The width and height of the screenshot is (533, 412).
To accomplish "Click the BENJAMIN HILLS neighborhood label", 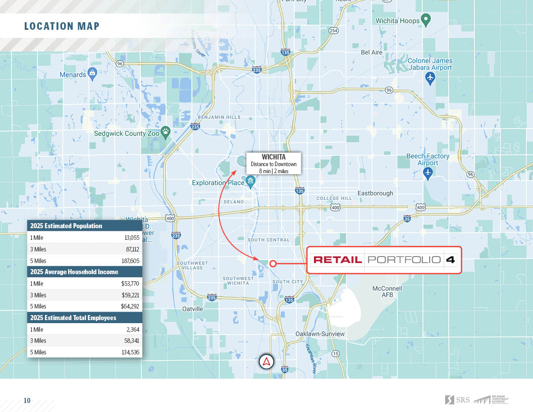I will 219,117.
